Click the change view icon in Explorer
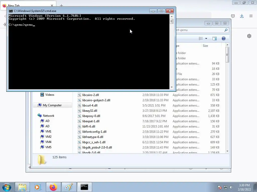 pyautogui.click(x=201, y=38)
